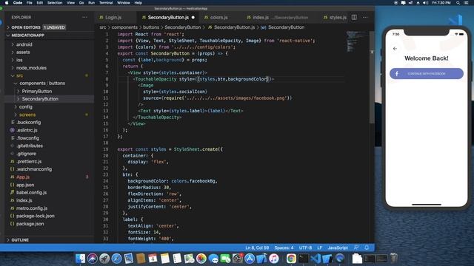This screenshot has width=474, height=266.
Task: Click LF line ending in status bar
Action: 319,248
